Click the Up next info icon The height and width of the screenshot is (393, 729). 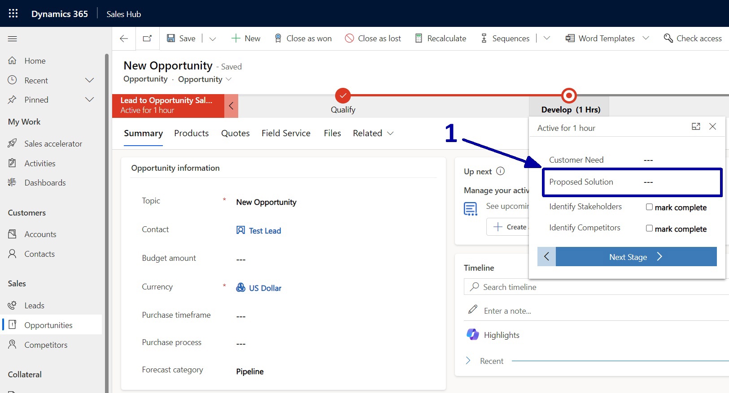(501, 171)
